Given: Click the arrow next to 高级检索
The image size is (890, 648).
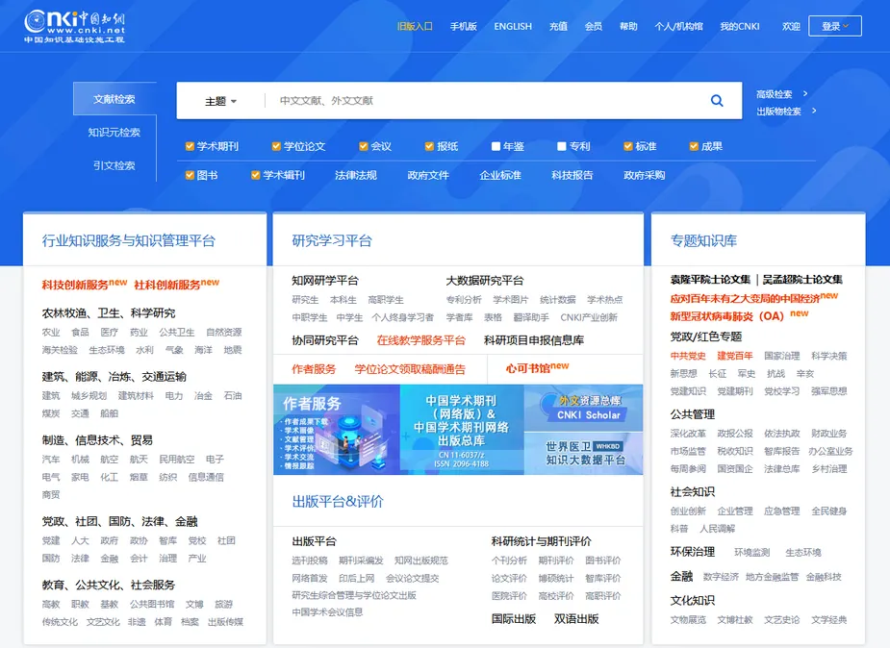Looking at the screenshot, I should (805, 93).
